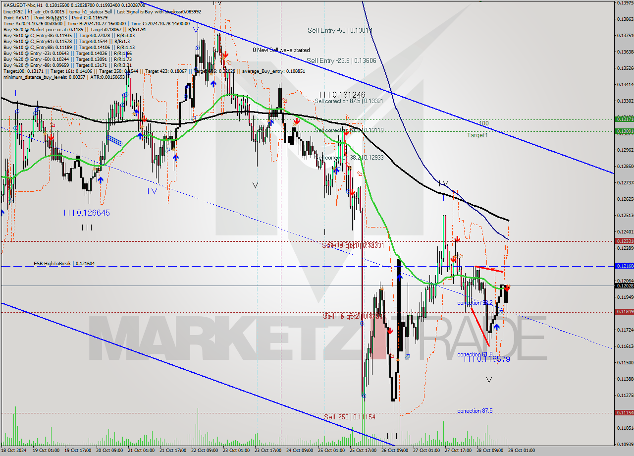Image resolution: width=634 pixels, height=456 pixels.
Task: Click the 'Sell Entry -50 | 0.13811' label
Action: point(340,30)
